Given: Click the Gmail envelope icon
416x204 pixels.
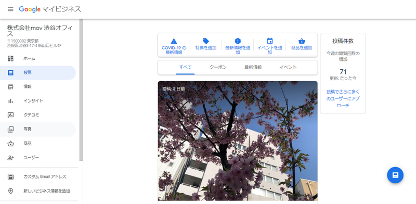Looking at the screenshot, I should [10, 177].
